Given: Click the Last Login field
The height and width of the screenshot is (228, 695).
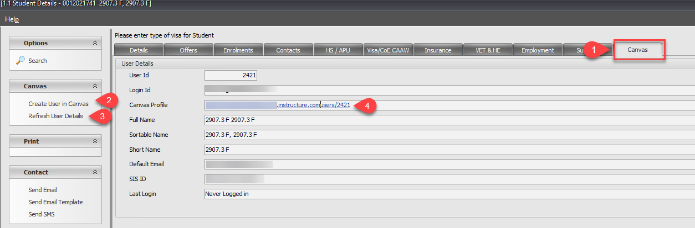Looking at the screenshot, I should pyautogui.click(x=443, y=194).
